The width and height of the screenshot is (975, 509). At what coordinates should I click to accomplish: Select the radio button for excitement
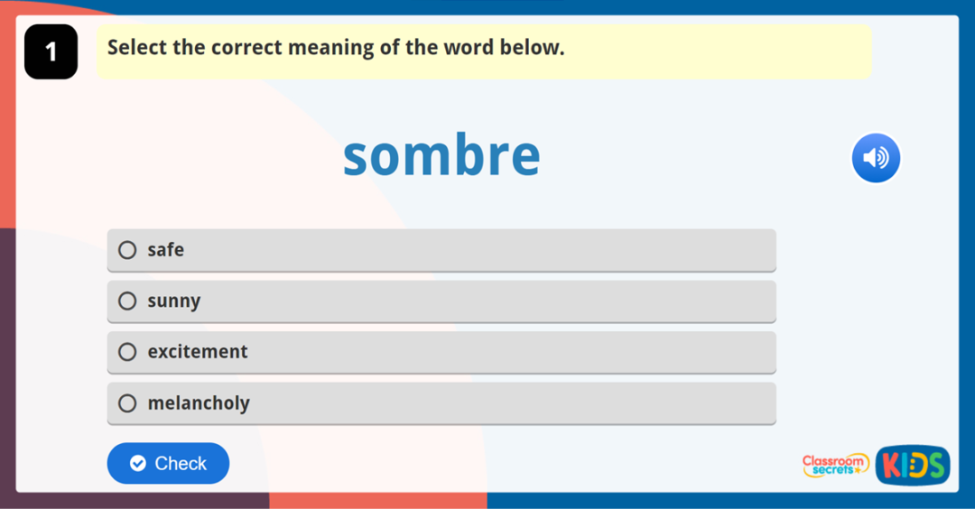point(128,352)
